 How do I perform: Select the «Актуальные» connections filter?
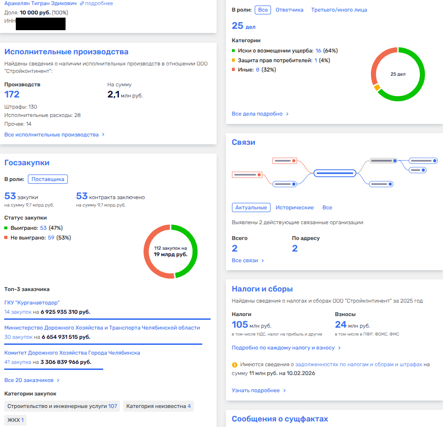[x=251, y=207]
